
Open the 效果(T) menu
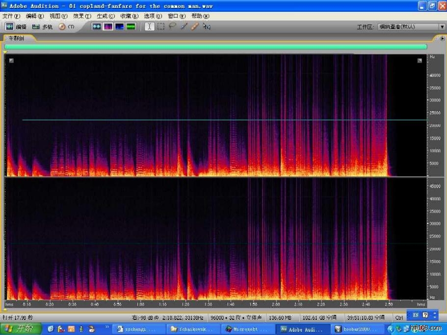coord(81,16)
